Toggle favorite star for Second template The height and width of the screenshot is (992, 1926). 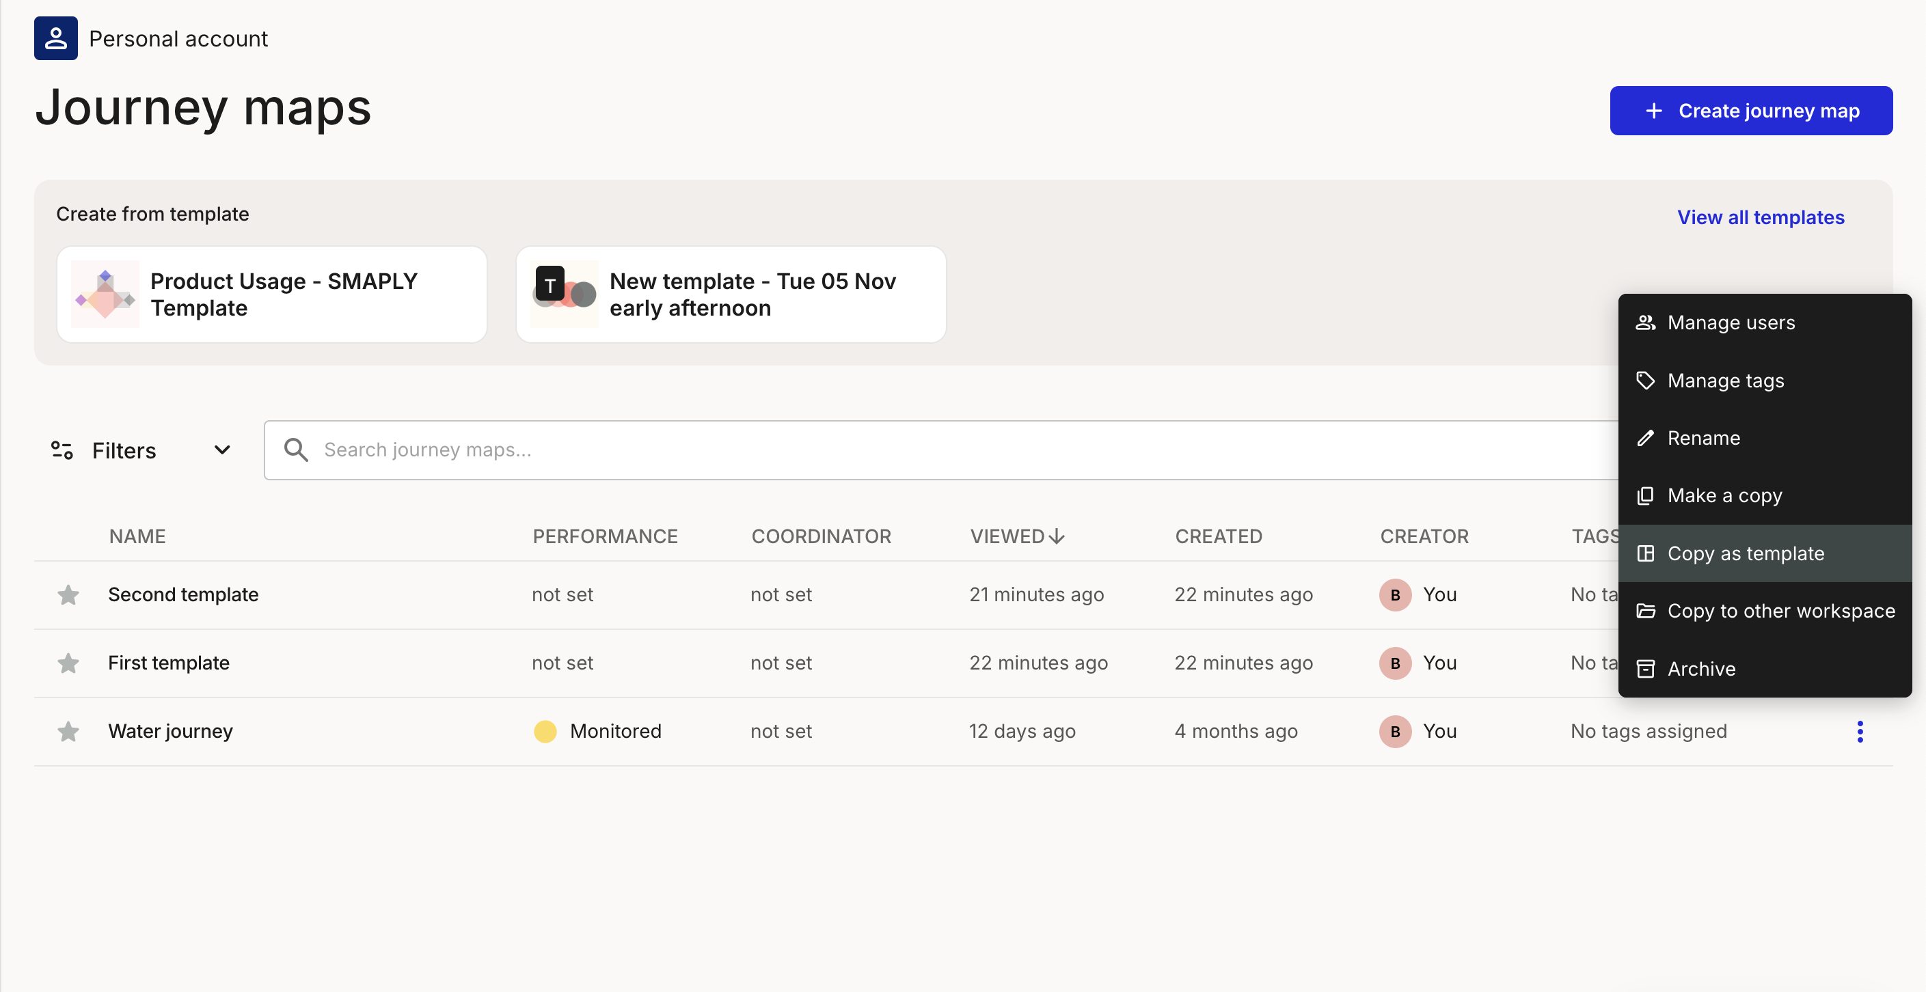(x=68, y=595)
